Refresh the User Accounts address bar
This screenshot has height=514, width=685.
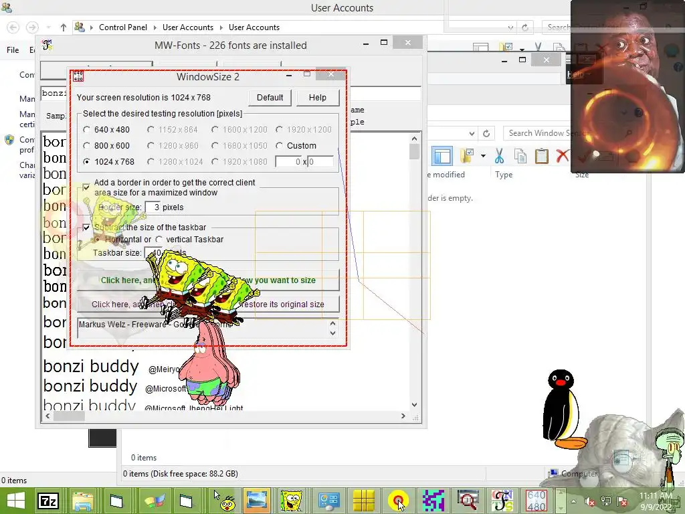(x=524, y=27)
